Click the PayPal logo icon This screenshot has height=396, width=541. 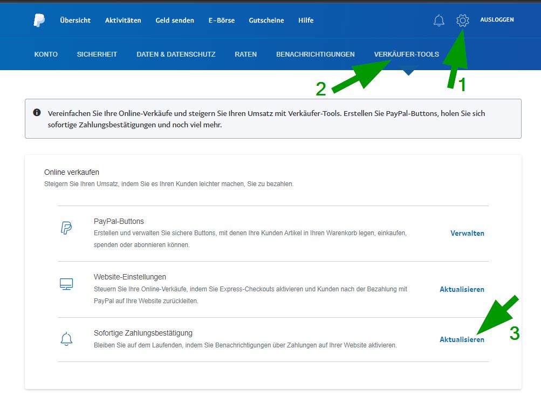click(x=39, y=21)
